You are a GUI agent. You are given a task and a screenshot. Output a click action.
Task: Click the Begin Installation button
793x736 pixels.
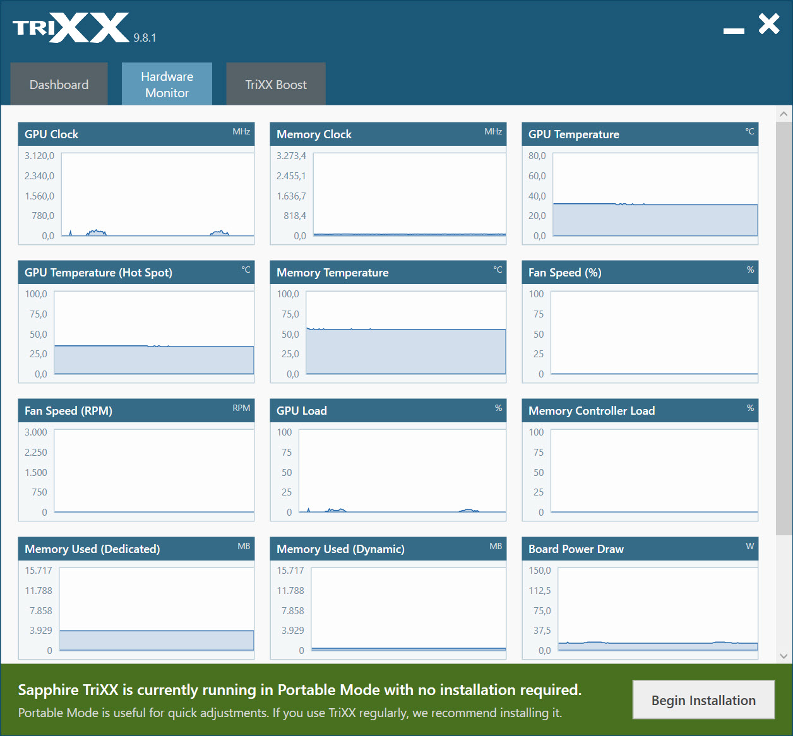tap(703, 700)
